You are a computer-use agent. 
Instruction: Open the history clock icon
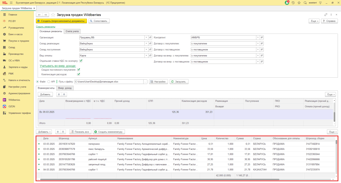(293, 3)
